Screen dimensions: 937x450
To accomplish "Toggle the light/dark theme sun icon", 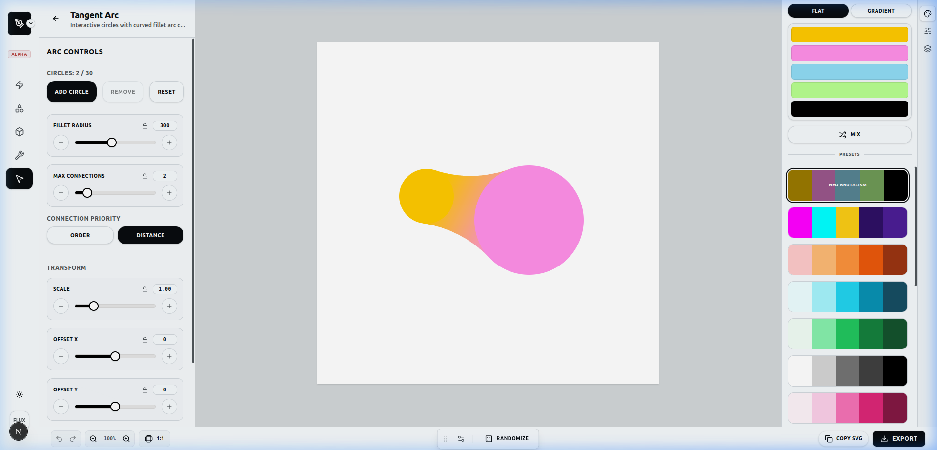I will tap(20, 394).
